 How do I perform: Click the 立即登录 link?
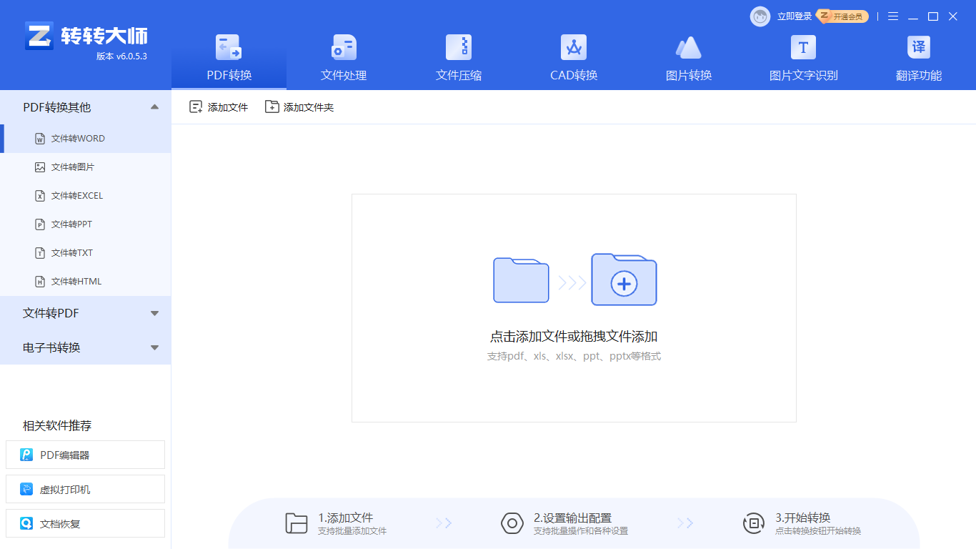[793, 16]
